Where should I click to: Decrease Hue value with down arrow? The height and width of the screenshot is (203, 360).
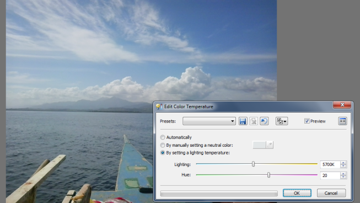coord(343,177)
